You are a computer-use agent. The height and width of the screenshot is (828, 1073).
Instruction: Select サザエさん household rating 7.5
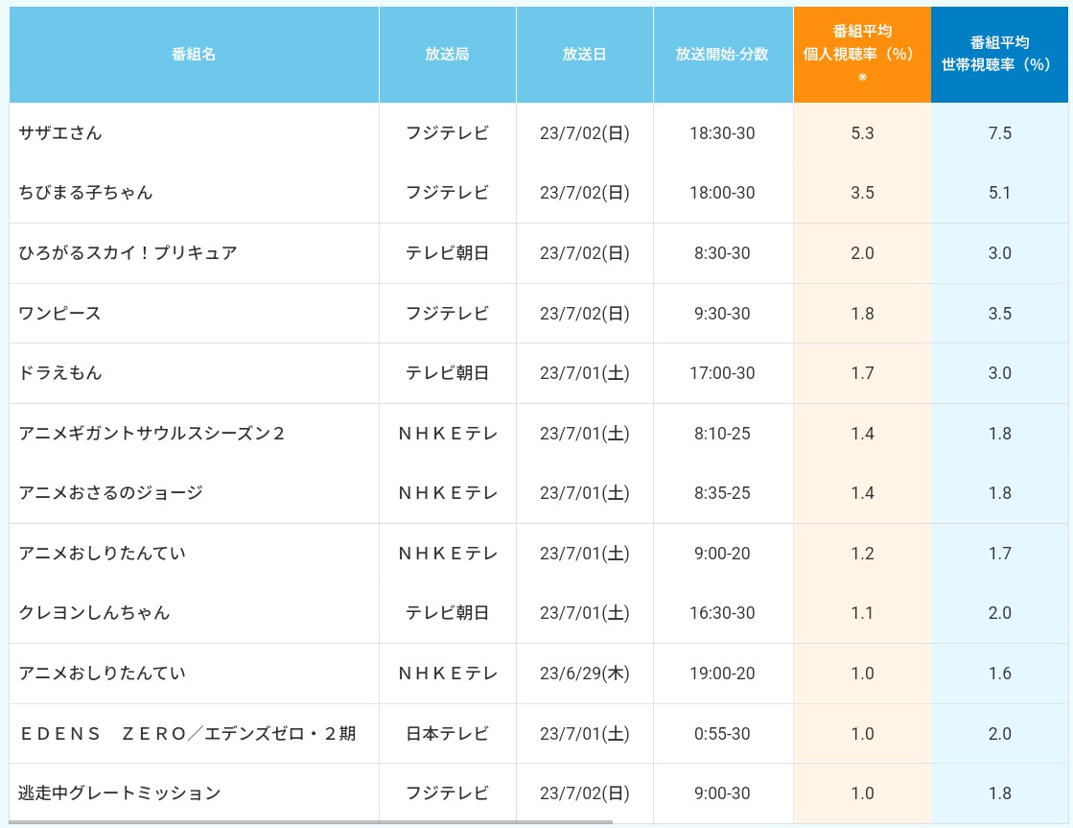(x=999, y=132)
